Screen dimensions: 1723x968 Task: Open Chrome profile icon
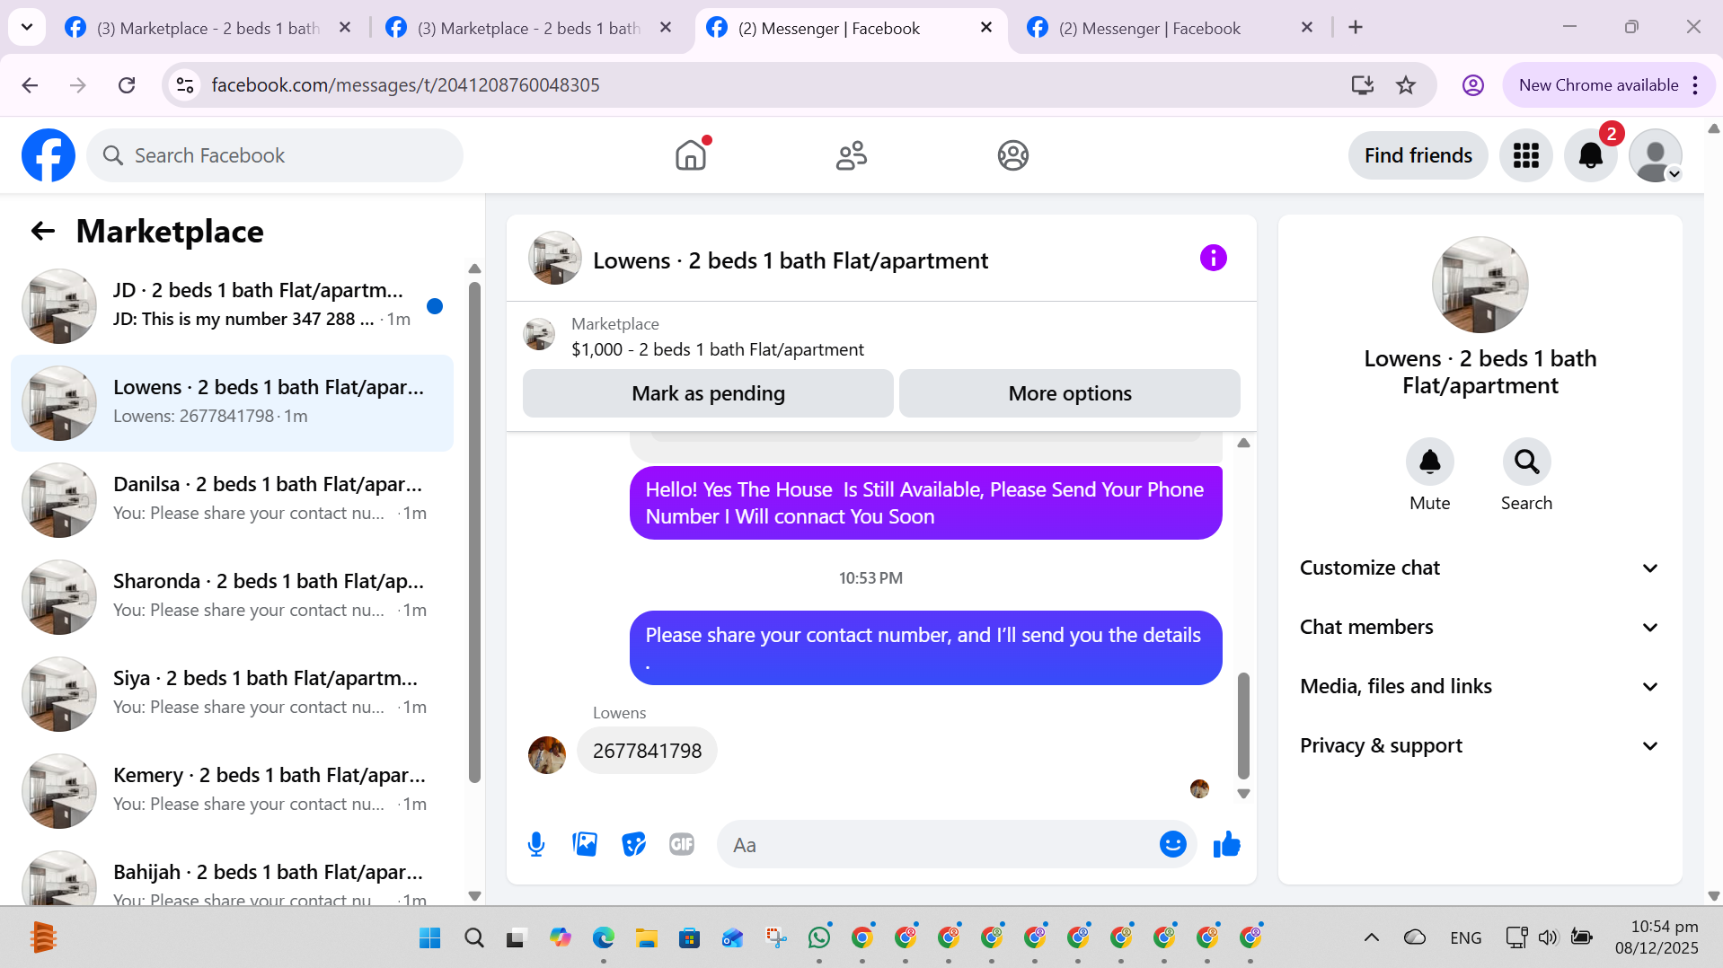pos(1472,85)
